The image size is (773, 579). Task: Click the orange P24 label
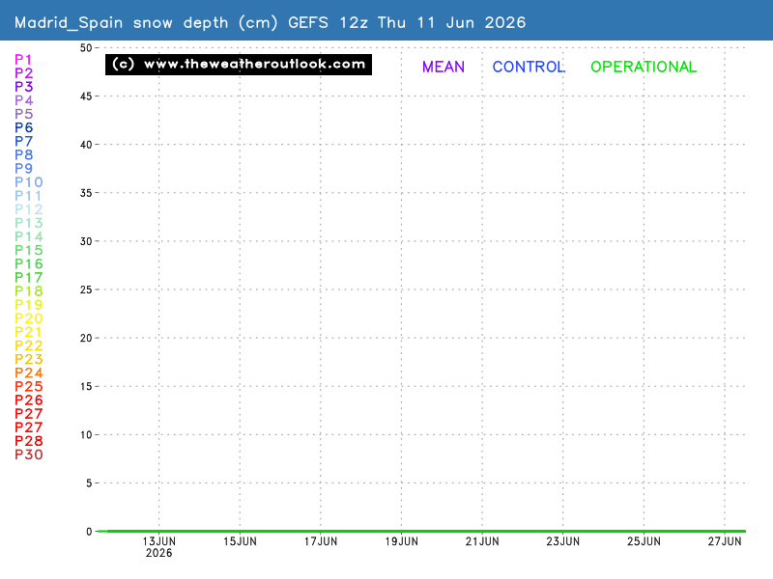point(29,372)
